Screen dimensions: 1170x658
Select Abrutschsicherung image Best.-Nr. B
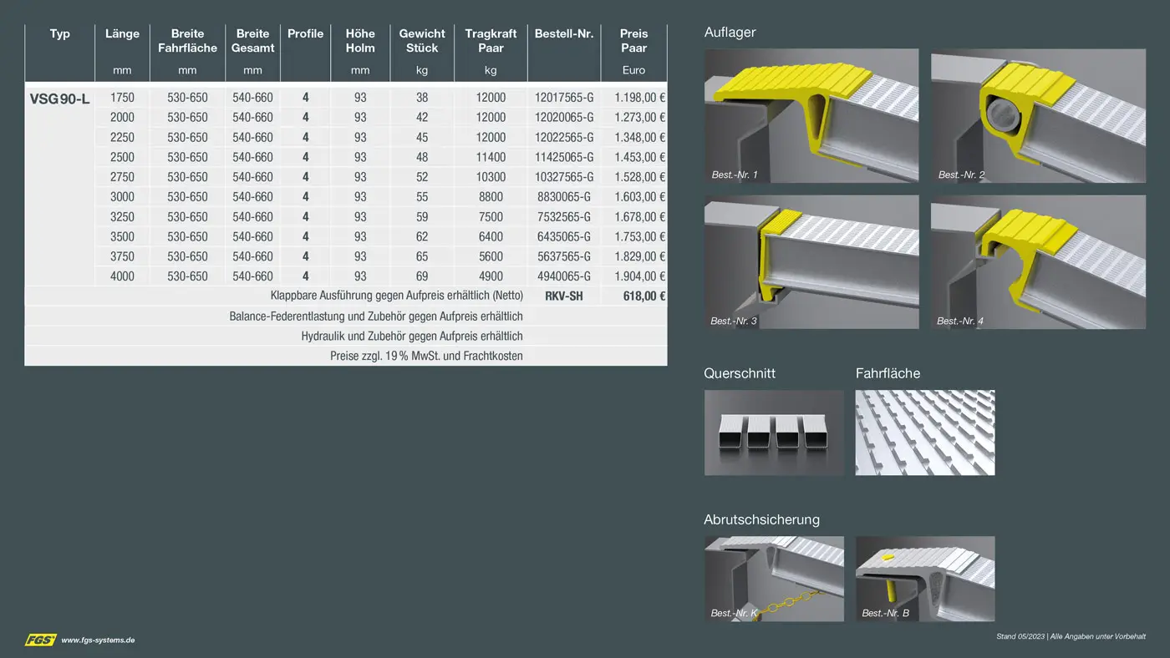(924, 579)
